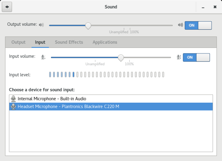Click the back arrow button
The height and width of the screenshot is (161, 222).
(7, 7)
